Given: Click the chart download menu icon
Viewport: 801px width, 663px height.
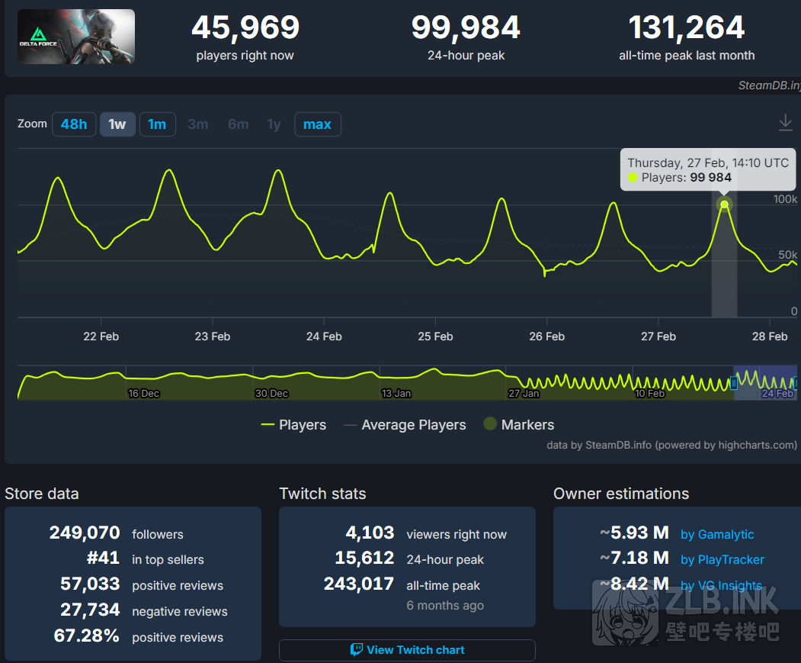Looking at the screenshot, I should [x=785, y=123].
